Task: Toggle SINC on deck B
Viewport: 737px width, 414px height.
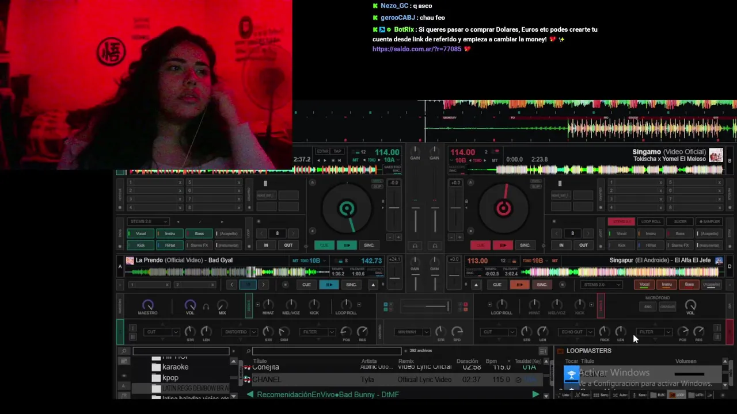Action: [525, 245]
